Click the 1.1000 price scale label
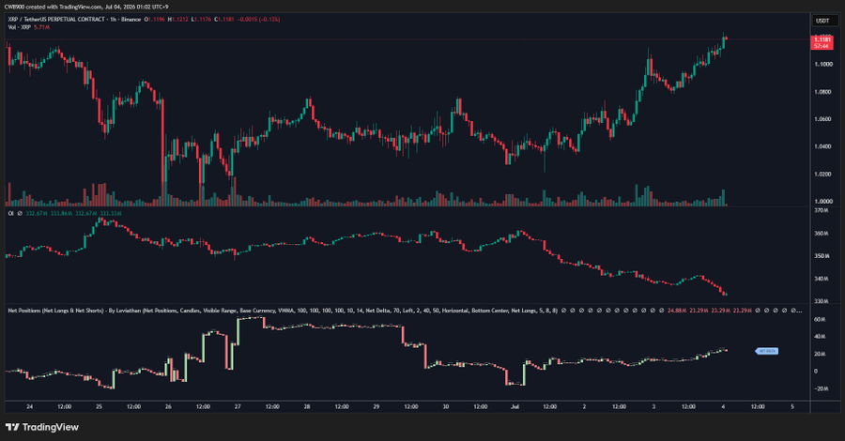845x441 pixels. (x=822, y=64)
